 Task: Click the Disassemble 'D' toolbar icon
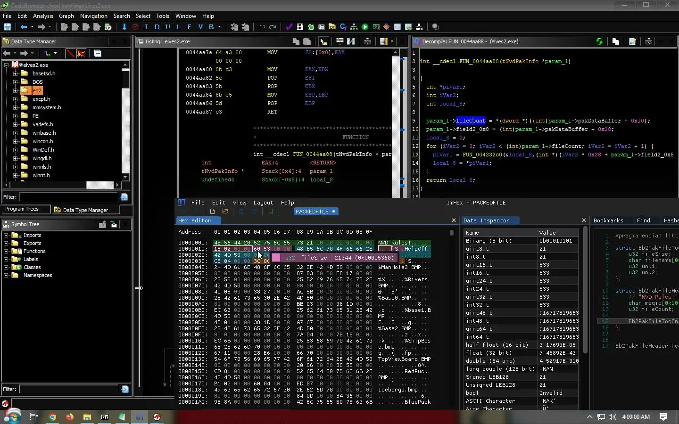coord(157,27)
